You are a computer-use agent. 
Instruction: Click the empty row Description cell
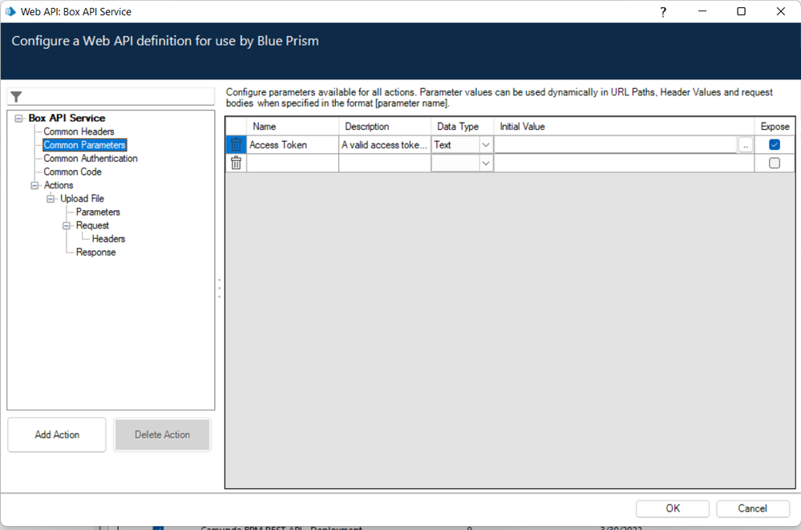385,163
